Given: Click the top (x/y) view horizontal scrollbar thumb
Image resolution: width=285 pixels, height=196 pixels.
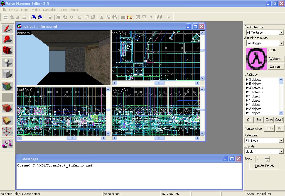Looking at the screenshot, I should [x=159, y=83].
